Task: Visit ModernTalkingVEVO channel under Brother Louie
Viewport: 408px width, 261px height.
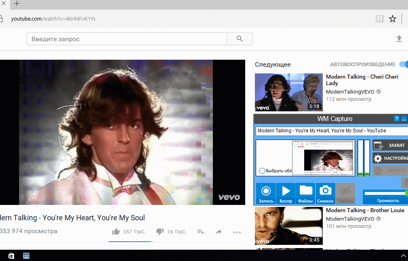Action: click(350, 219)
